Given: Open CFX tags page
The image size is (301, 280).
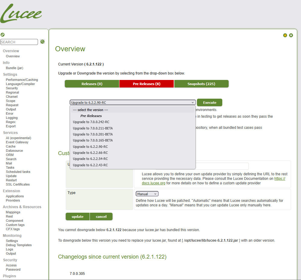Looking at the screenshot, I should coord(13,229).
